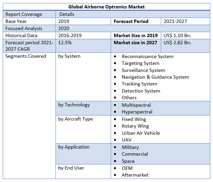Image resolution: width=213 pixels, height=182 pixels.
Task: Select the Base Year value 2019
Action: pyautogui.click(x=64, y=21)
